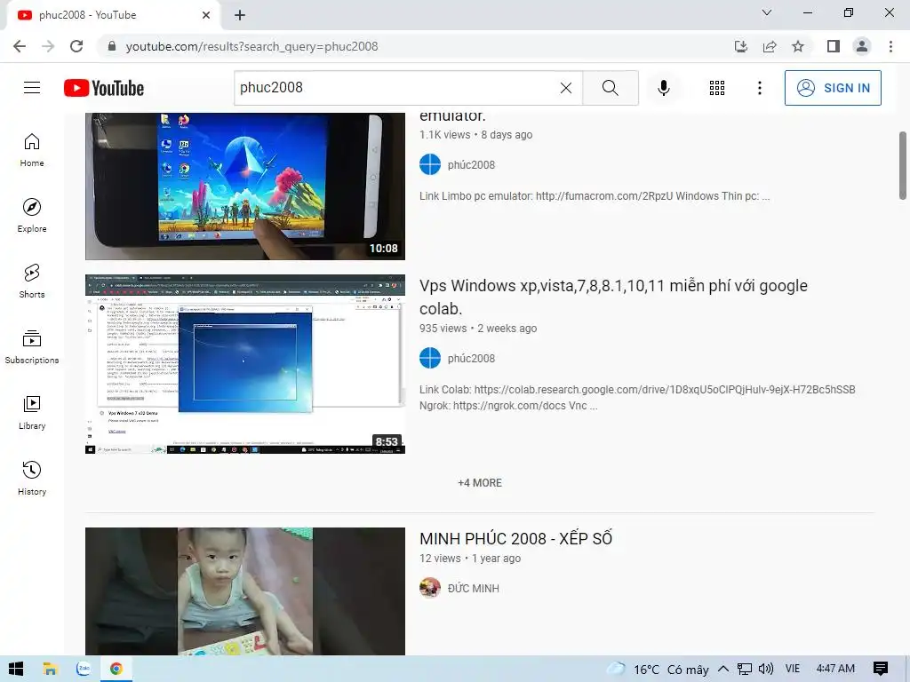Click the install app icon in address bar

click(x=741, y=46)
